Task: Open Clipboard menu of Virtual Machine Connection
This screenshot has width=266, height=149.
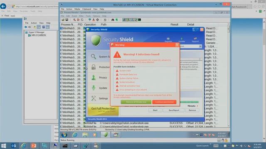Action: (86, 9)
